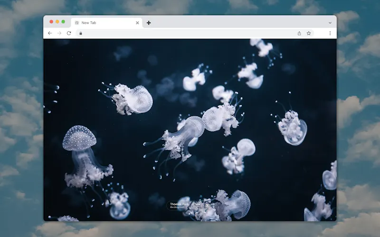Open Thomas Park photographer credit link
The height and width of the screenshot is (237, 380).
180,204
